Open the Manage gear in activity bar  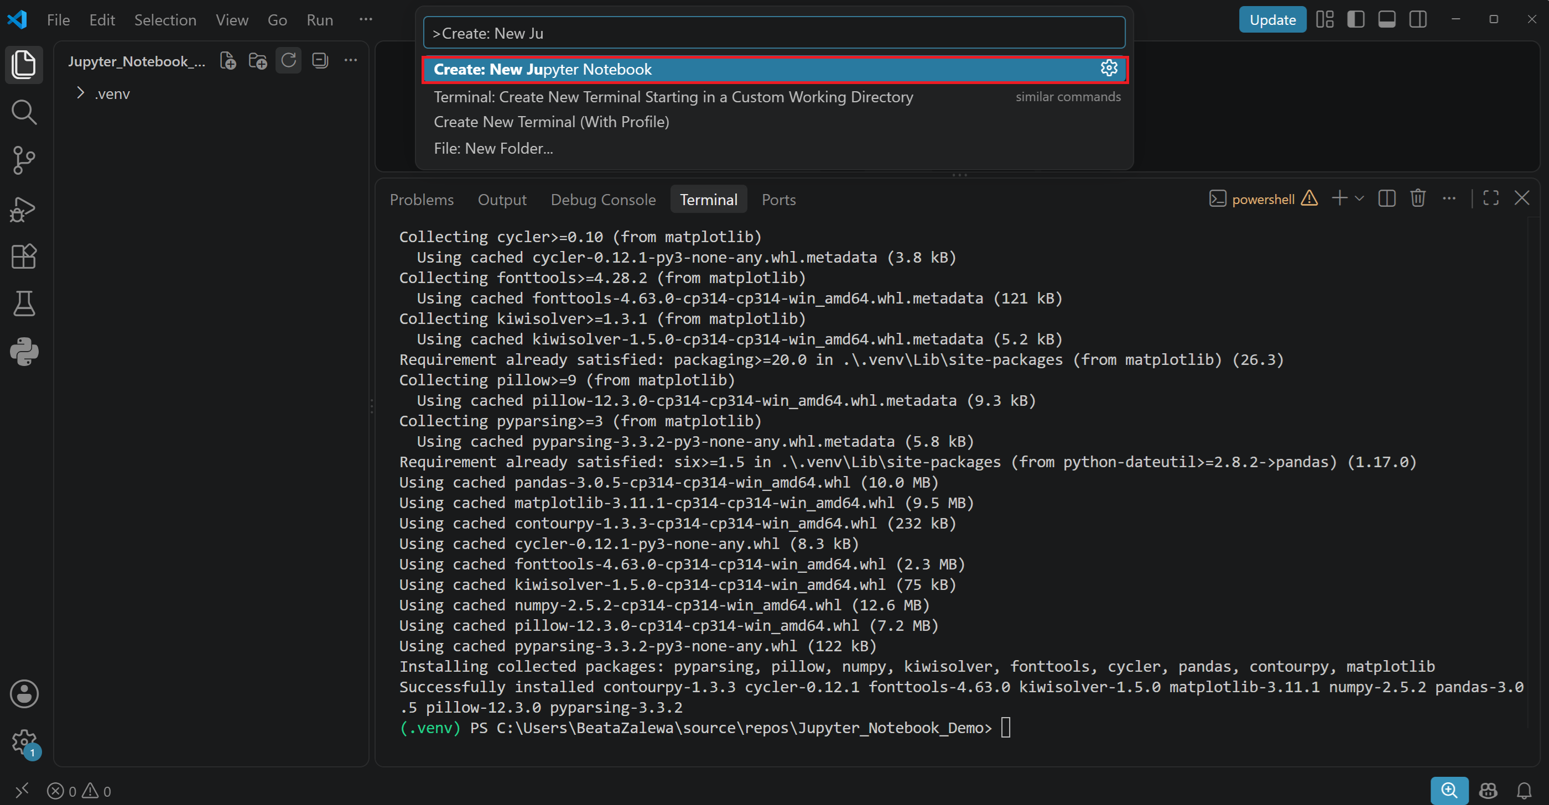click(24, 742)
